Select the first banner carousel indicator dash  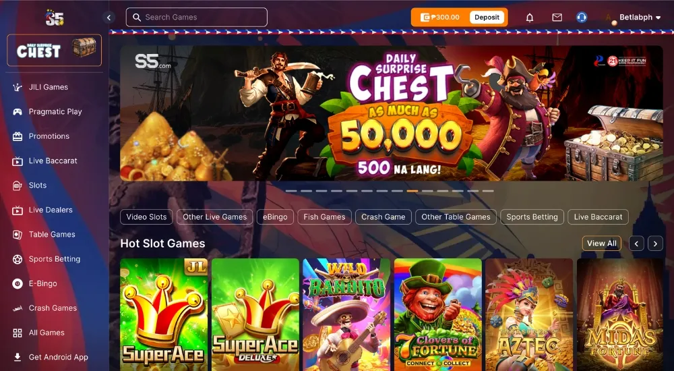pos(291,191)
